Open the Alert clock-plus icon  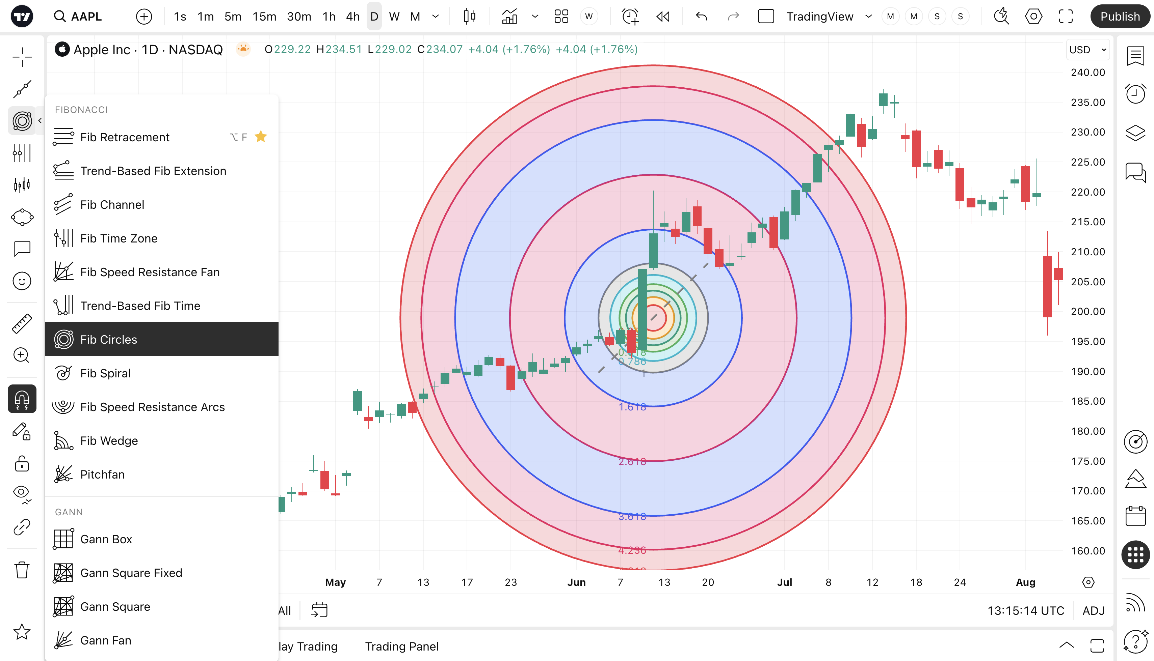630,17
